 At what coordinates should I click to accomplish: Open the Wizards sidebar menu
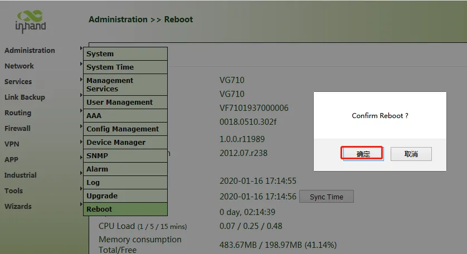(18, 206)
